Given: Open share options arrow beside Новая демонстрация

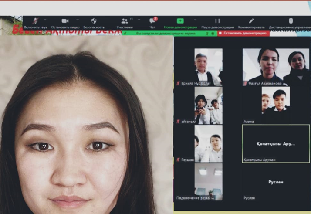Looking at the screenshot, I should click(195, 20).
